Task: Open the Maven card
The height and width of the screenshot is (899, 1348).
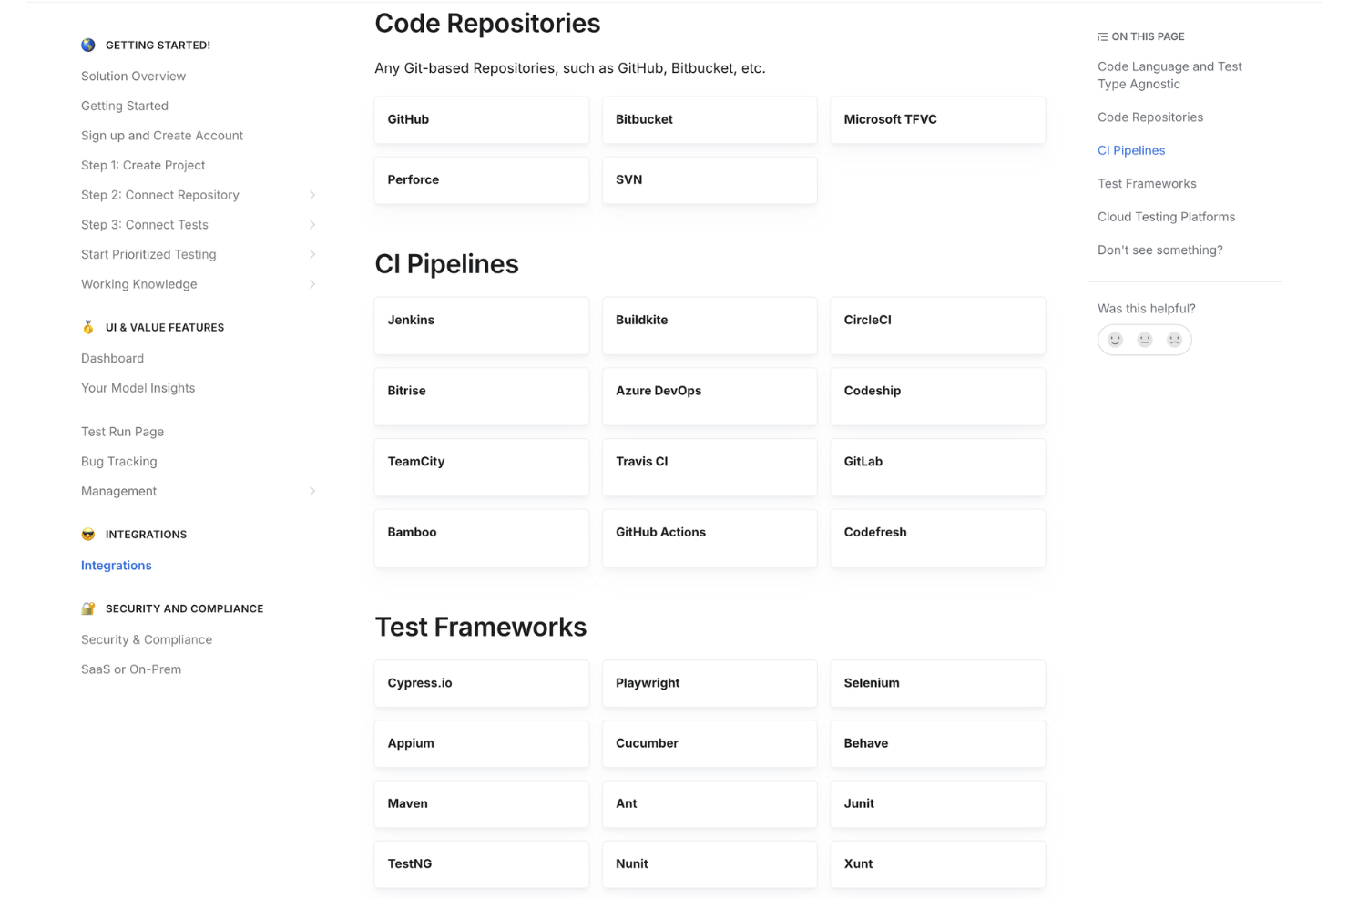Action: (x=482, y=804)
